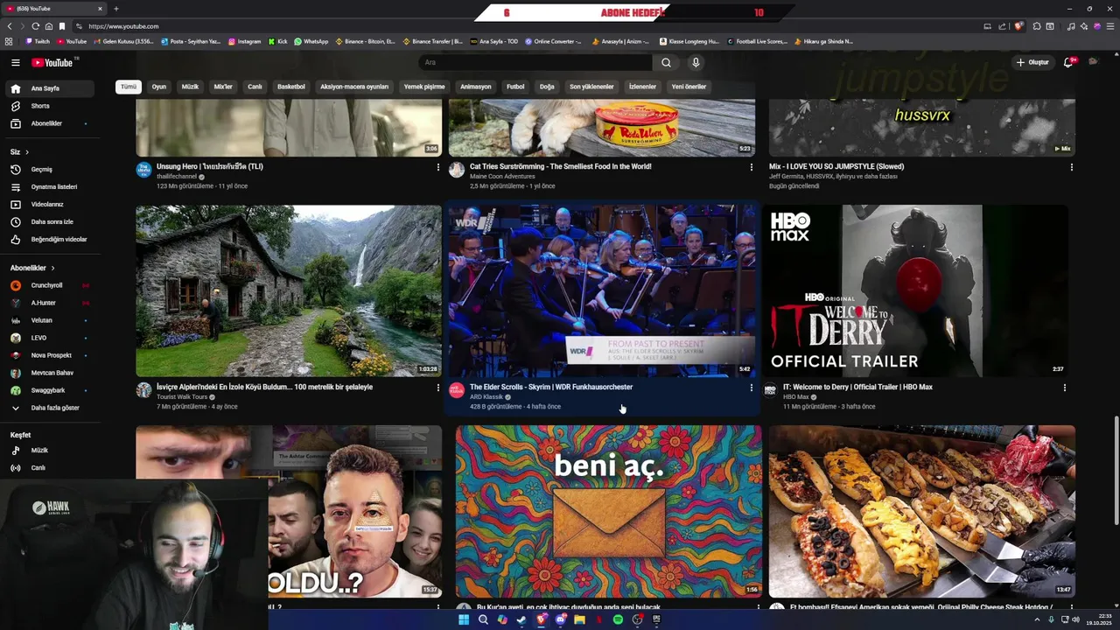Select the Yemek pişirme chip
Viewport: 1120px width, 630px height.
(x=424, y=87)
